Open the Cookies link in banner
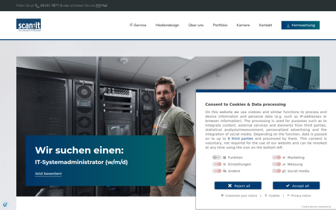The image size is (336, 210). point(274,195)
